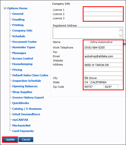Focus the Licence 1 field

tap(103, 9)
